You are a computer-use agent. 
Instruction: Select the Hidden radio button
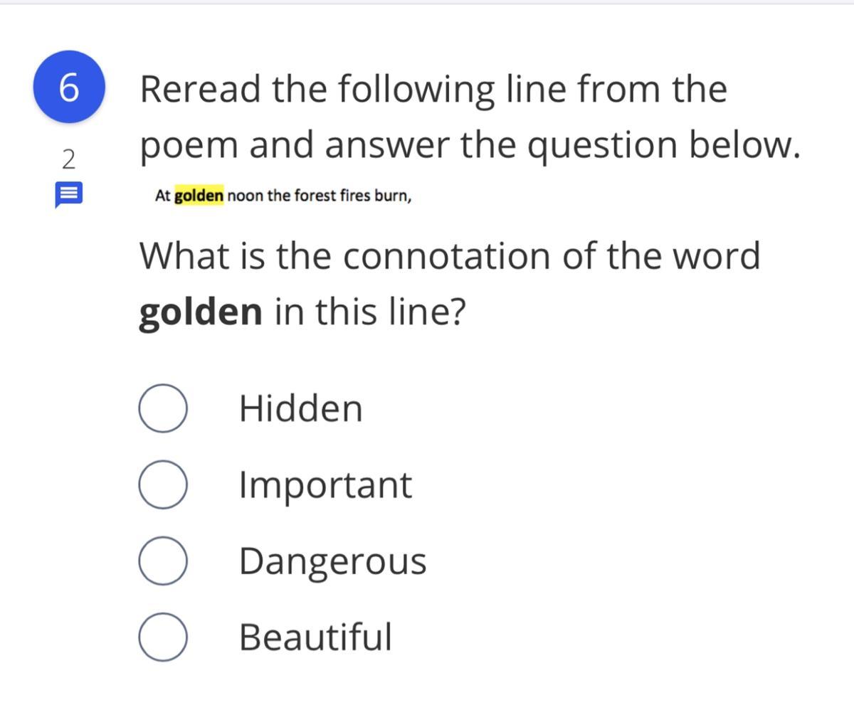click(163, 408)
